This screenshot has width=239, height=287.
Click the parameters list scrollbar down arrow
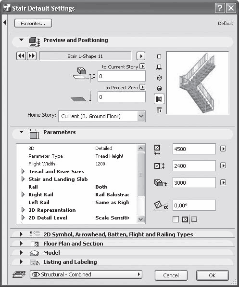coord(141,219)
